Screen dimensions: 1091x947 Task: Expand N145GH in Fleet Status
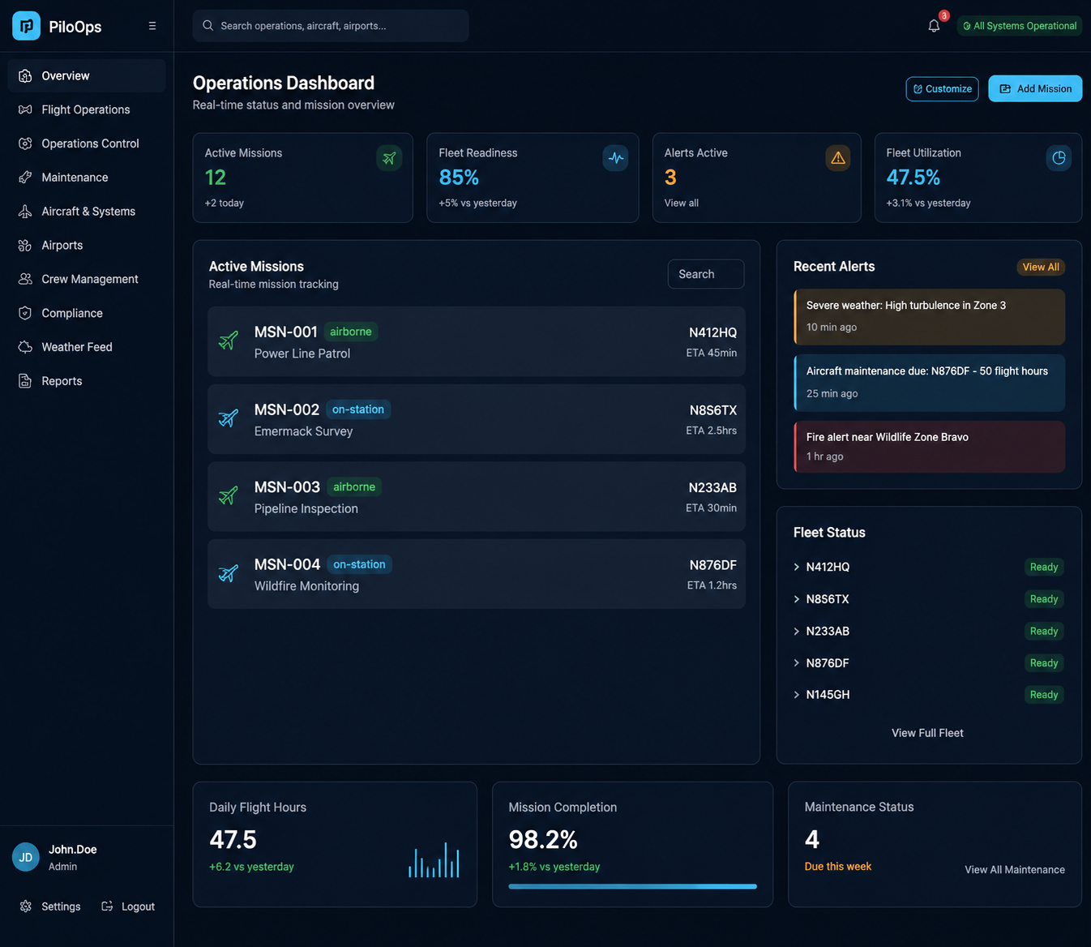[797, 695]
